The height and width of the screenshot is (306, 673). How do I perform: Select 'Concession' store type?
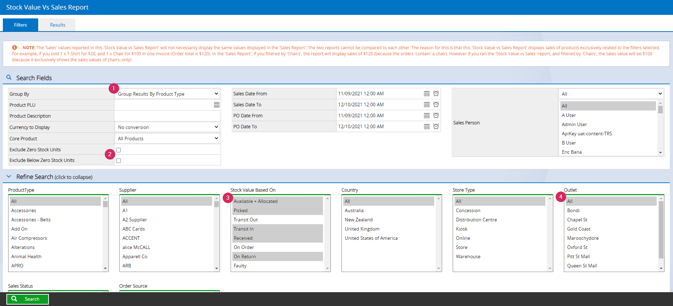[500, 210]
